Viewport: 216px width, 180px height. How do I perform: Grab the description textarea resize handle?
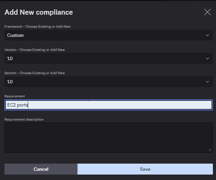[210, 150]
